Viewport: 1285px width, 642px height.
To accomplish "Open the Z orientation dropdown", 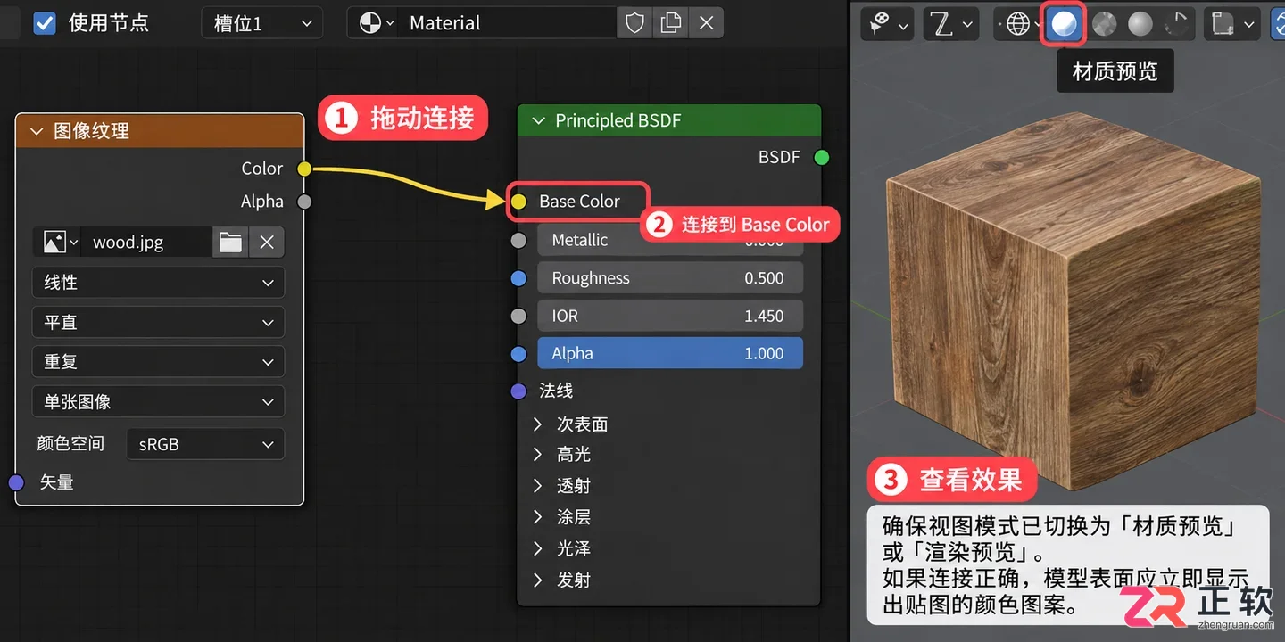I will tap(951, 24).
